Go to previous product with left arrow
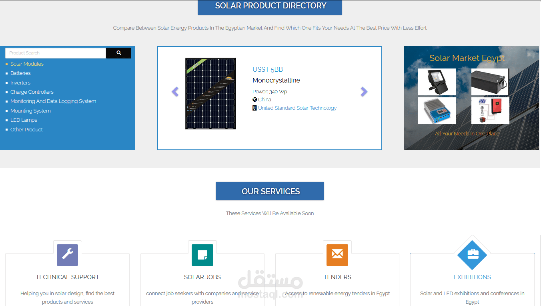The image size is (541, 306). click(175, 92)
